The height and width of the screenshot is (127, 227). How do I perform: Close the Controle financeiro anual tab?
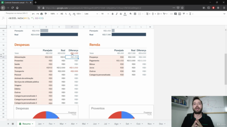point(31,2)
